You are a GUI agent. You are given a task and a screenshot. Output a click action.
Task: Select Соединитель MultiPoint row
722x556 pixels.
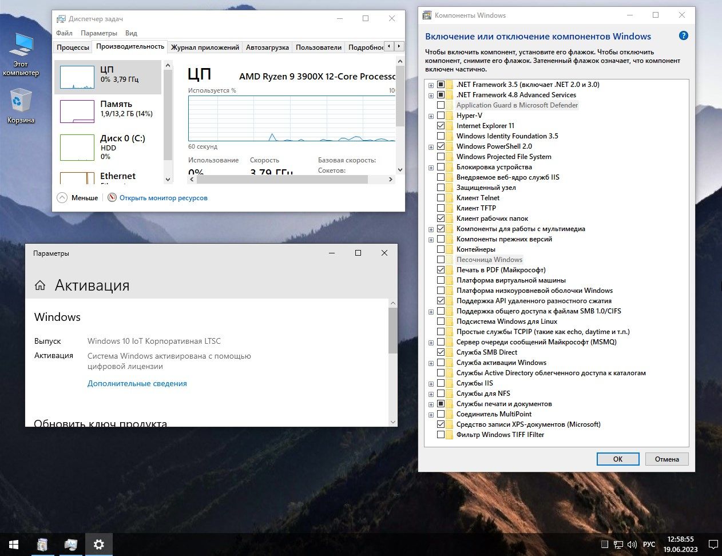tap(494, 414)
